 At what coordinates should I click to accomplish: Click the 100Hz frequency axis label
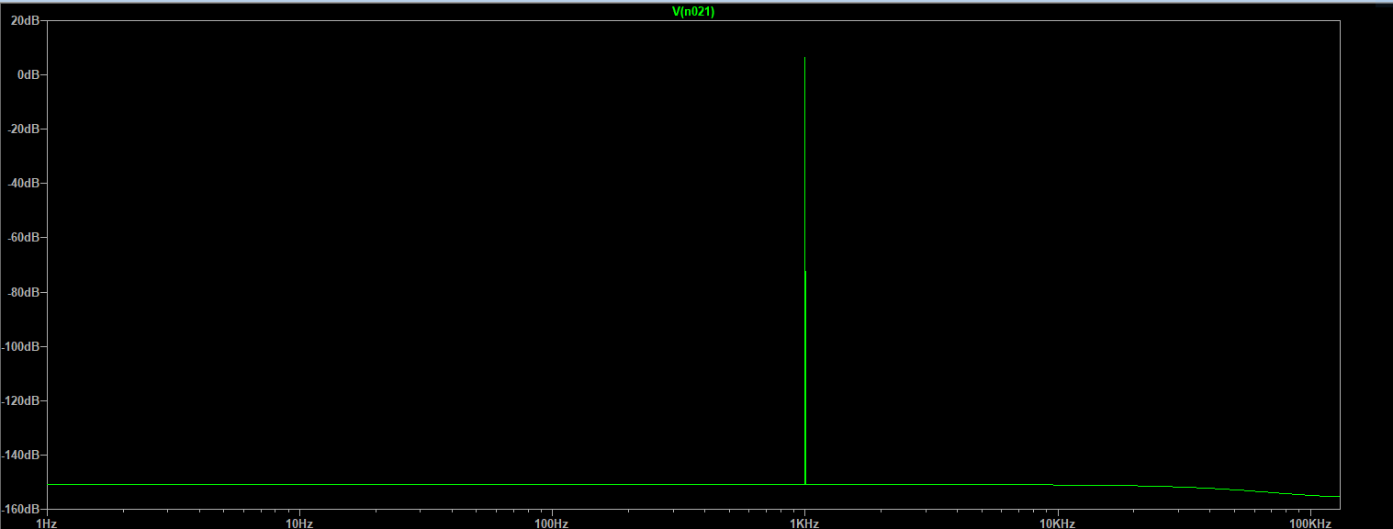552,523
